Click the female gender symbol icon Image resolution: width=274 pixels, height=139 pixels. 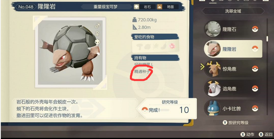pyautogui.click(x=97, y=34)
